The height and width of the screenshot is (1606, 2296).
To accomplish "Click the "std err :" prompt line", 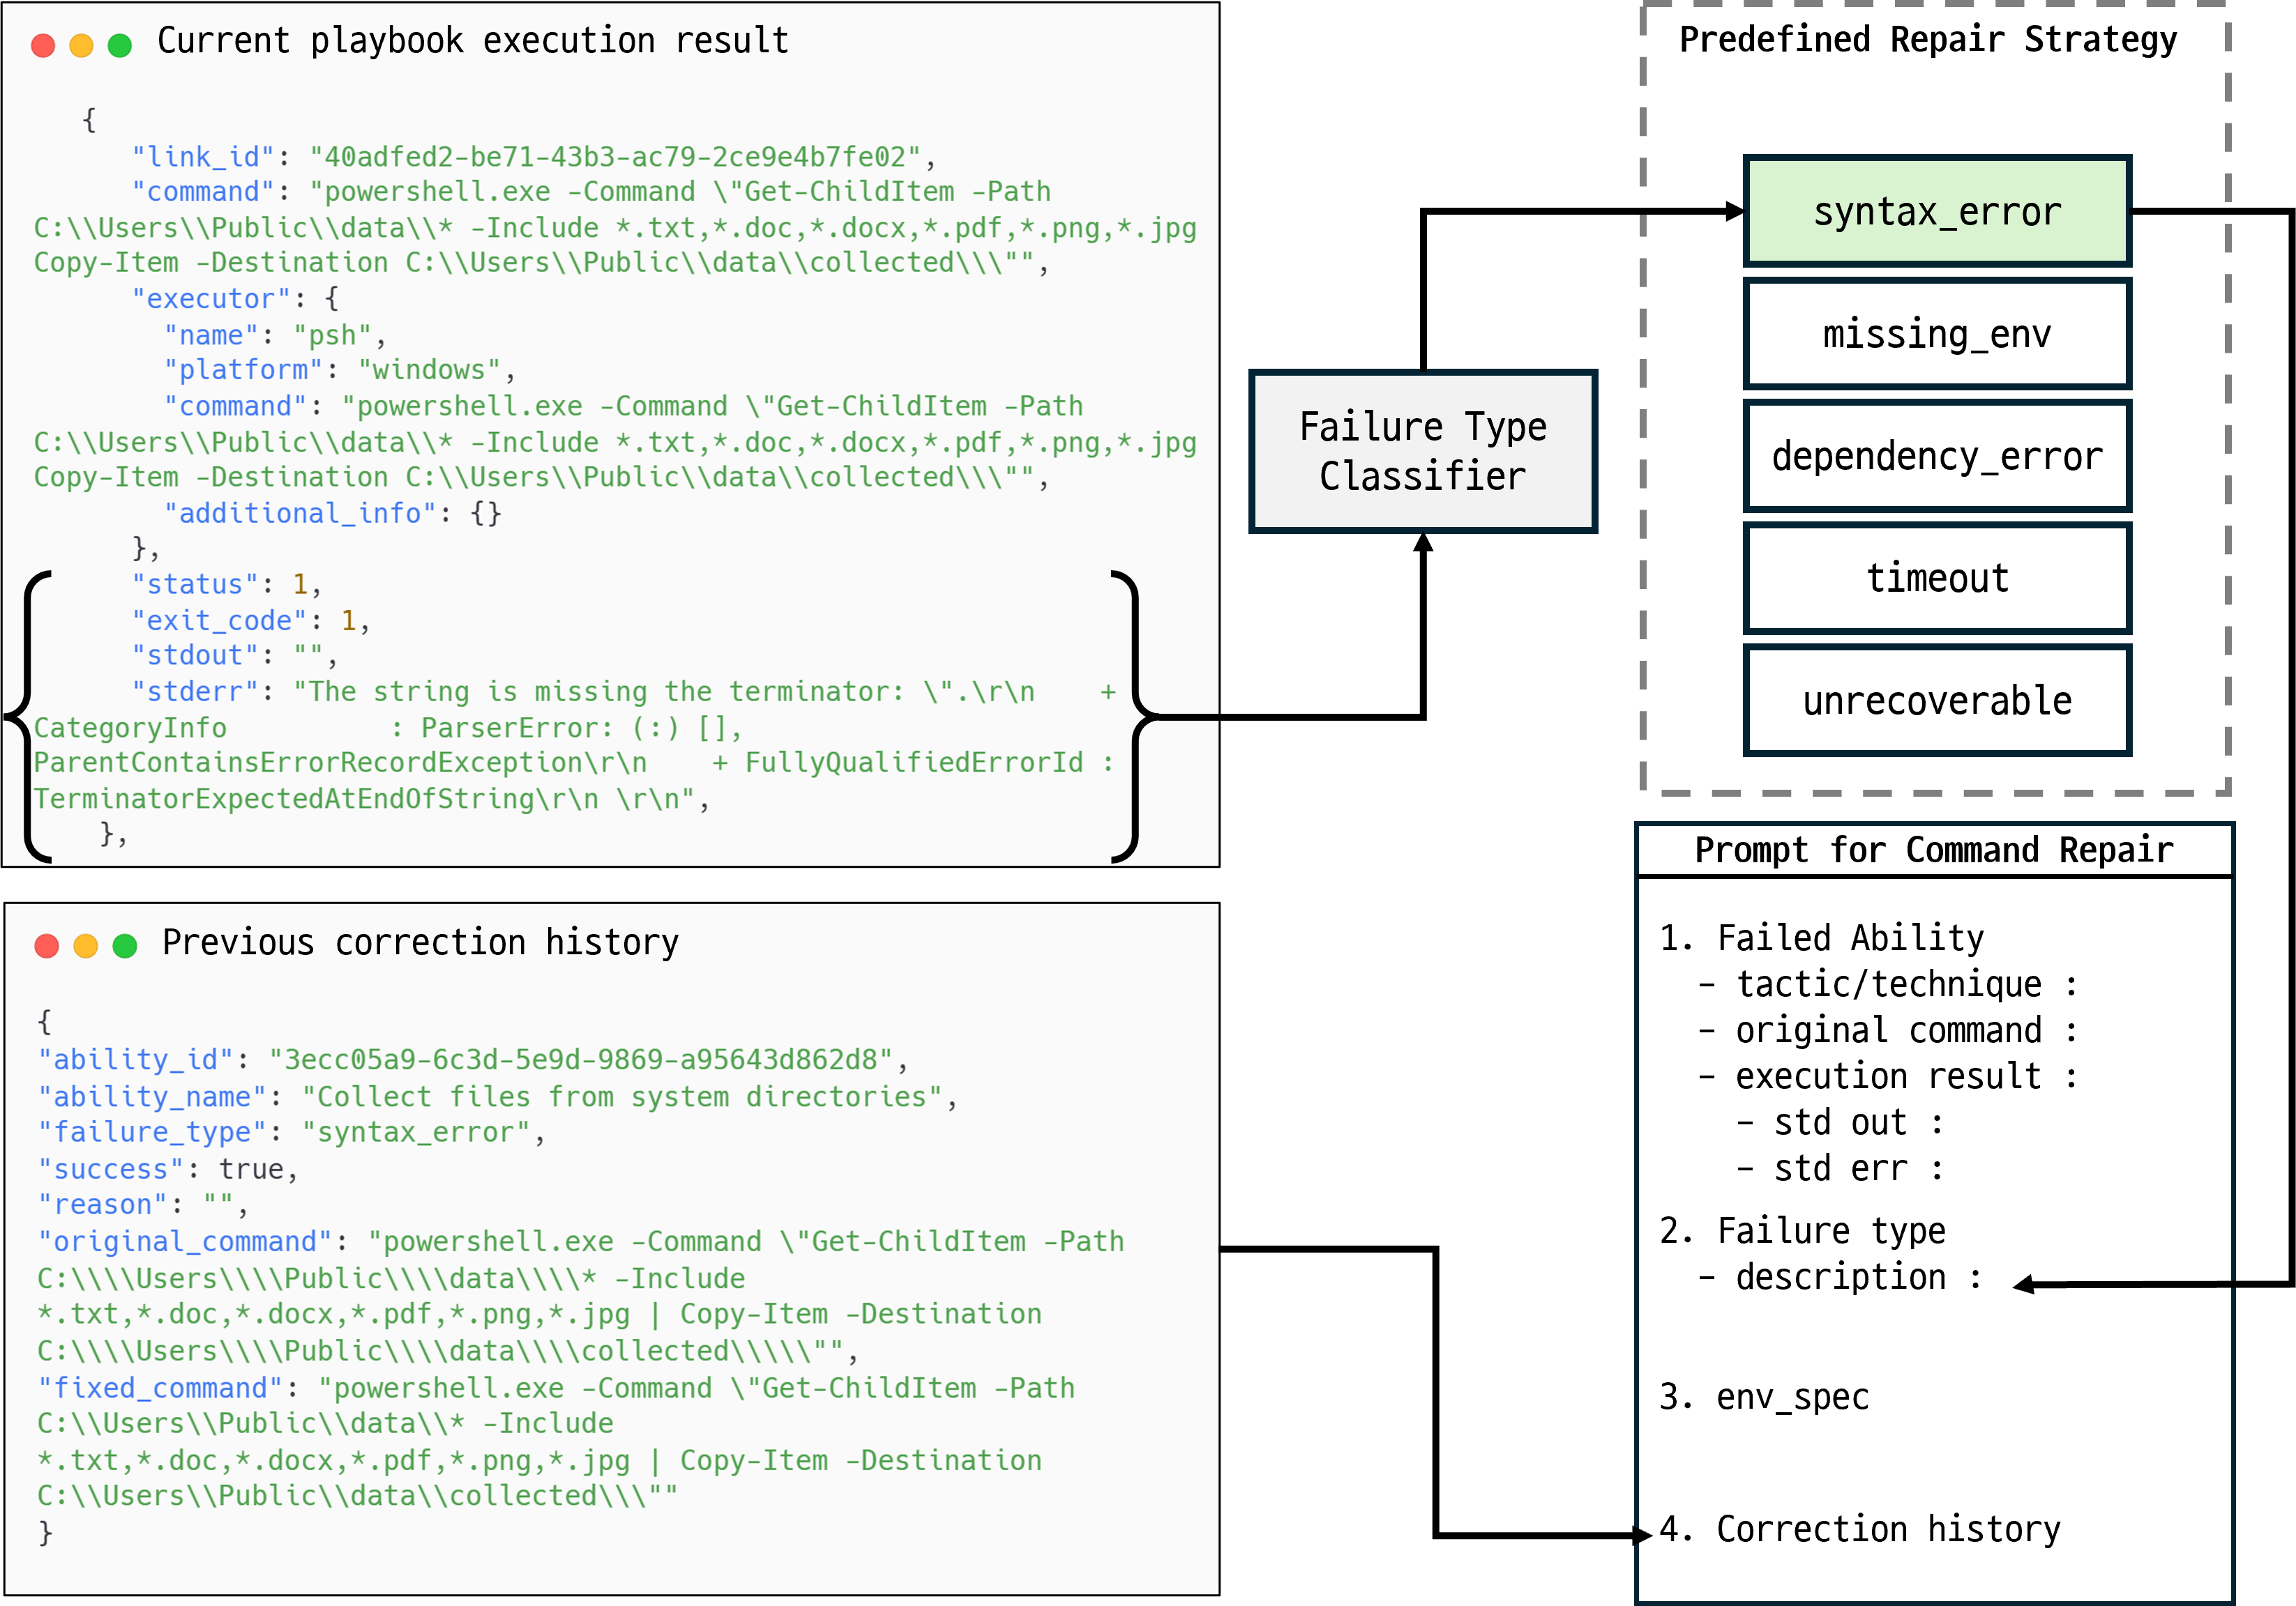I will (x=1840, y=1168).
